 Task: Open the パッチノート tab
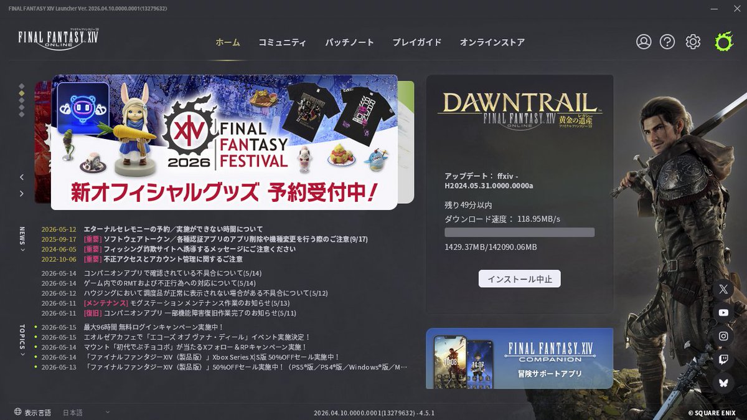(x=349, y=42)
